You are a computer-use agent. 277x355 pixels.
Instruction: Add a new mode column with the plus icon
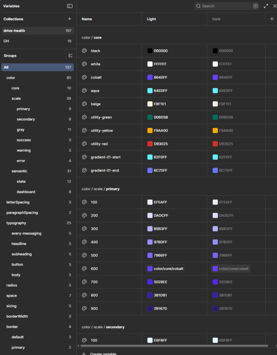272,19
